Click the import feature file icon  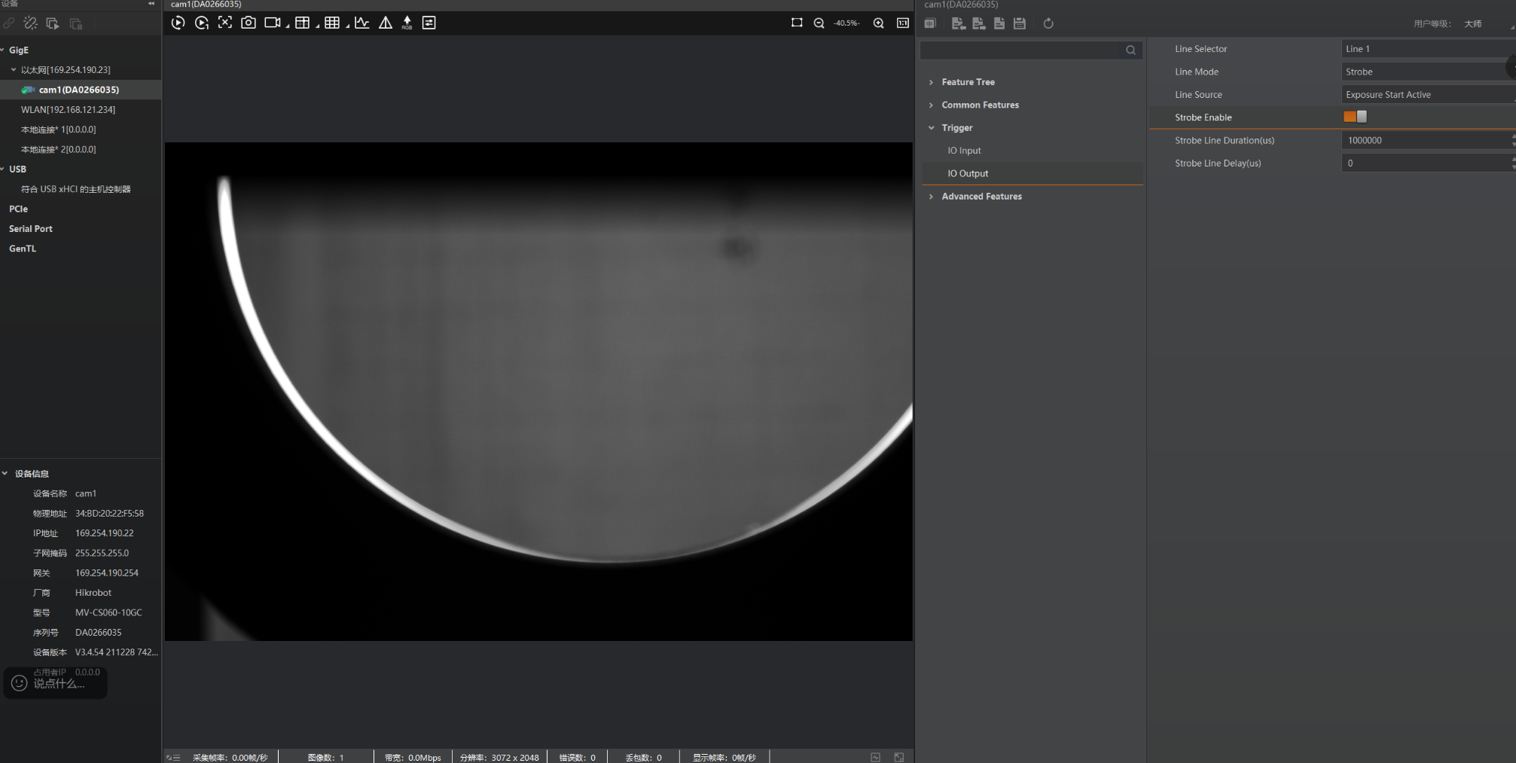pos(958,23)
